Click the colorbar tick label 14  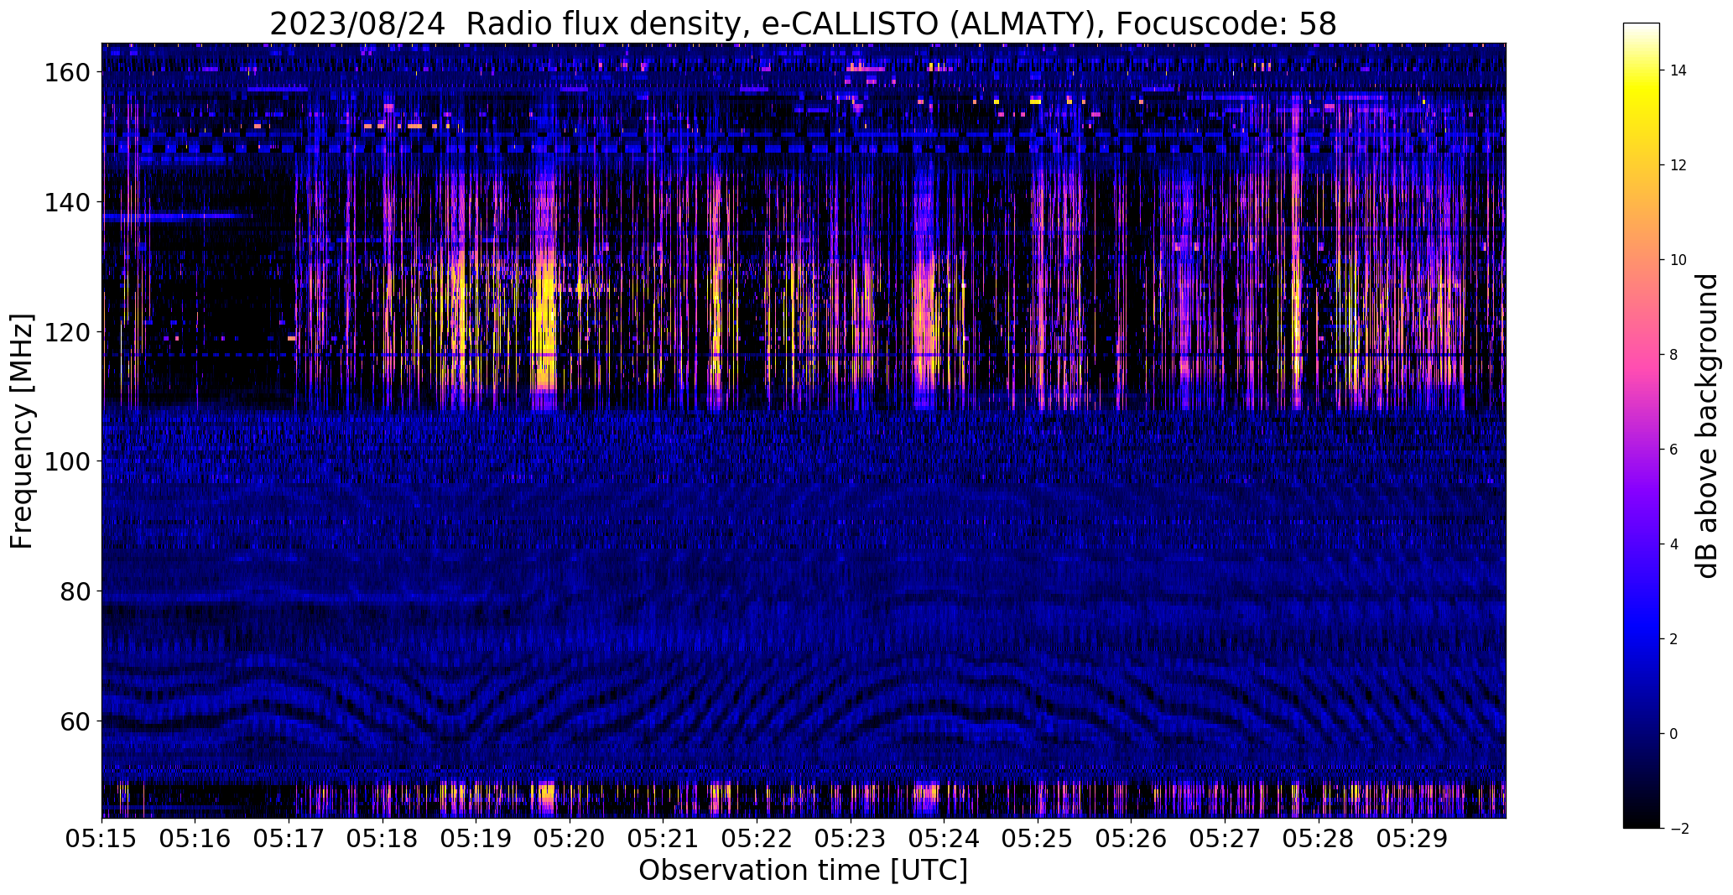pos(1678,71)
